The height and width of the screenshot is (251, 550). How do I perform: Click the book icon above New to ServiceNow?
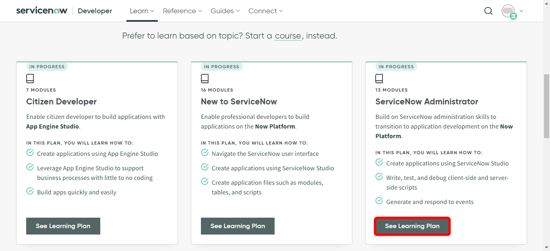point(205,78)
